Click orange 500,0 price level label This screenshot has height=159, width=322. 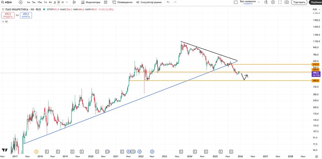click(x=316, y=70)
